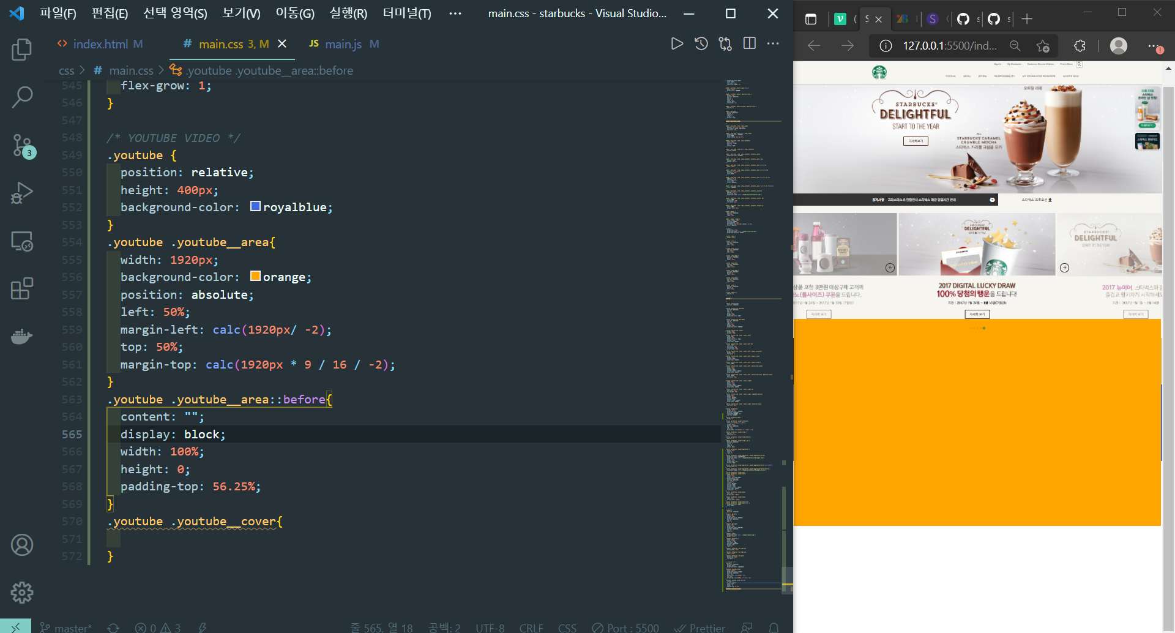
Task: Click the orange color swatch
Action: (256, 276)
